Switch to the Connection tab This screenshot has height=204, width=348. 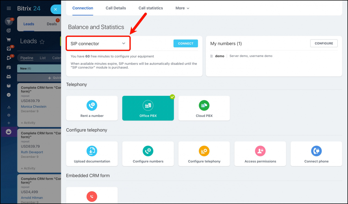click(83, 8)
